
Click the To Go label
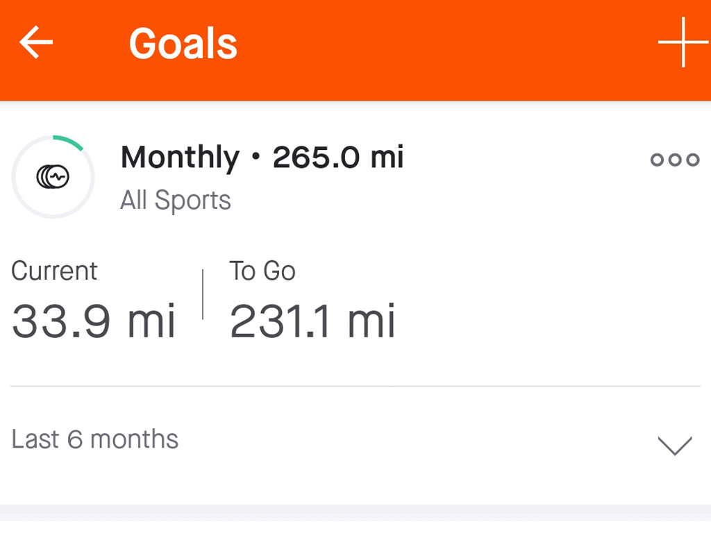262,271
